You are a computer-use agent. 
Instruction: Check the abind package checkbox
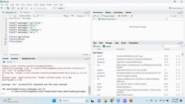(x=94, y=56)
